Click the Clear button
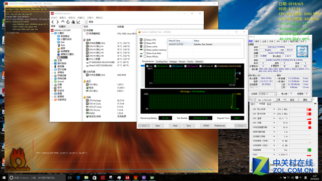 tap(175, 126)
